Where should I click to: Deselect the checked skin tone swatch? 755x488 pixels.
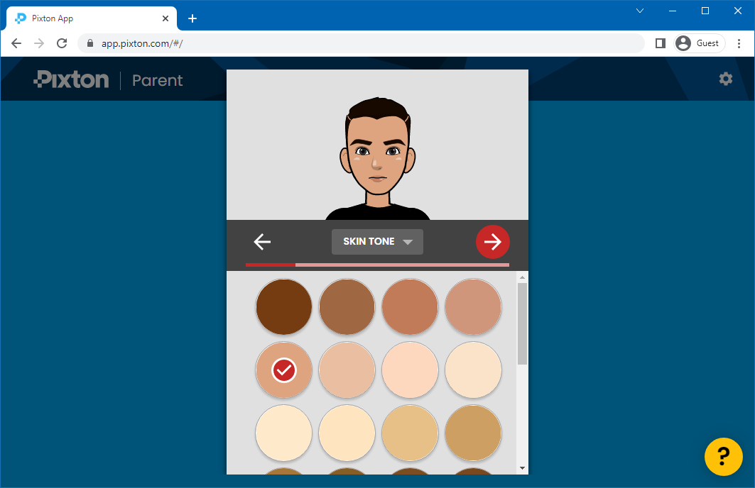[x=283, y=370]
